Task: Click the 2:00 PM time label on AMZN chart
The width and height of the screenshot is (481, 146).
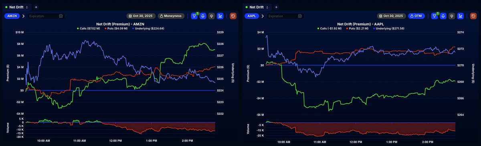Action: point(188,141)
